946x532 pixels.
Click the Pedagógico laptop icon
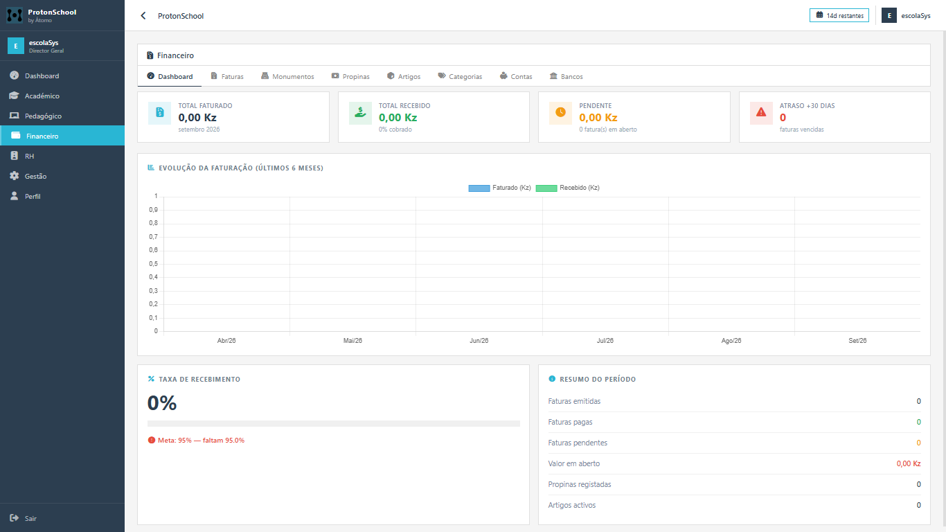point(14,116)
